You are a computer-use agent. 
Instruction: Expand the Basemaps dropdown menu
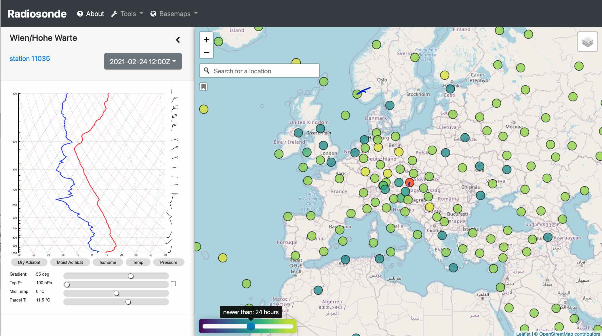point(174,14)
